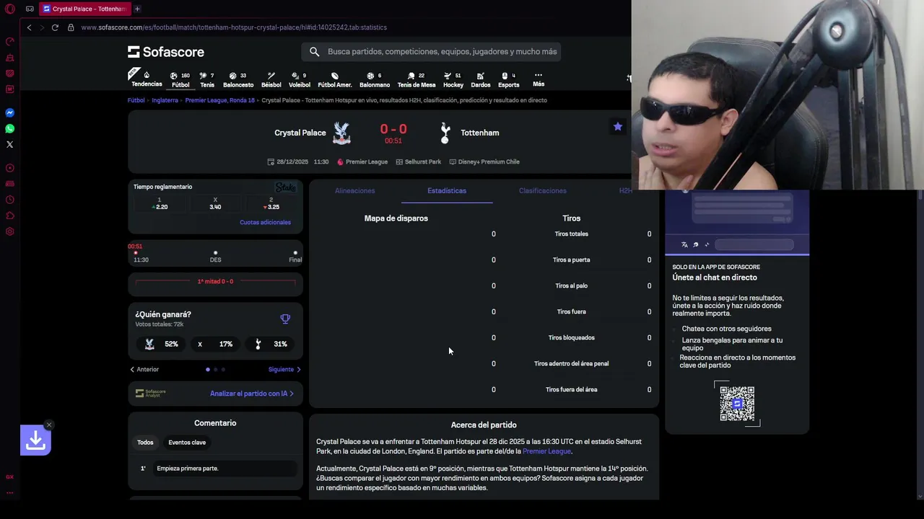Screen dimensions: 924x519
Task: Switch to the H2H tab
Action: [625, 191]
